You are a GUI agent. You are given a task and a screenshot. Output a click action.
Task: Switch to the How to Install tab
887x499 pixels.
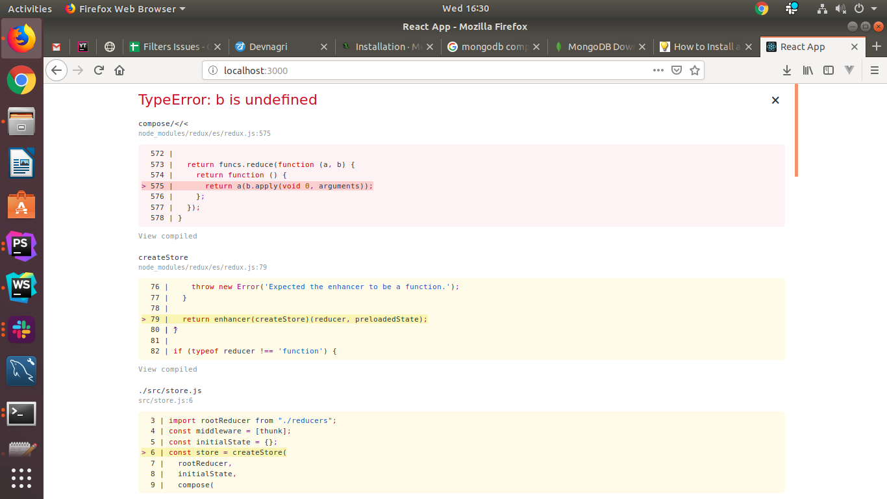(706, 47)
